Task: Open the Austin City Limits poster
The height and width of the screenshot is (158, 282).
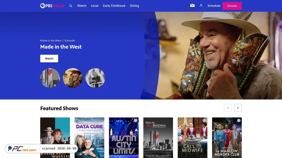Action: click(x=124, y=138)
